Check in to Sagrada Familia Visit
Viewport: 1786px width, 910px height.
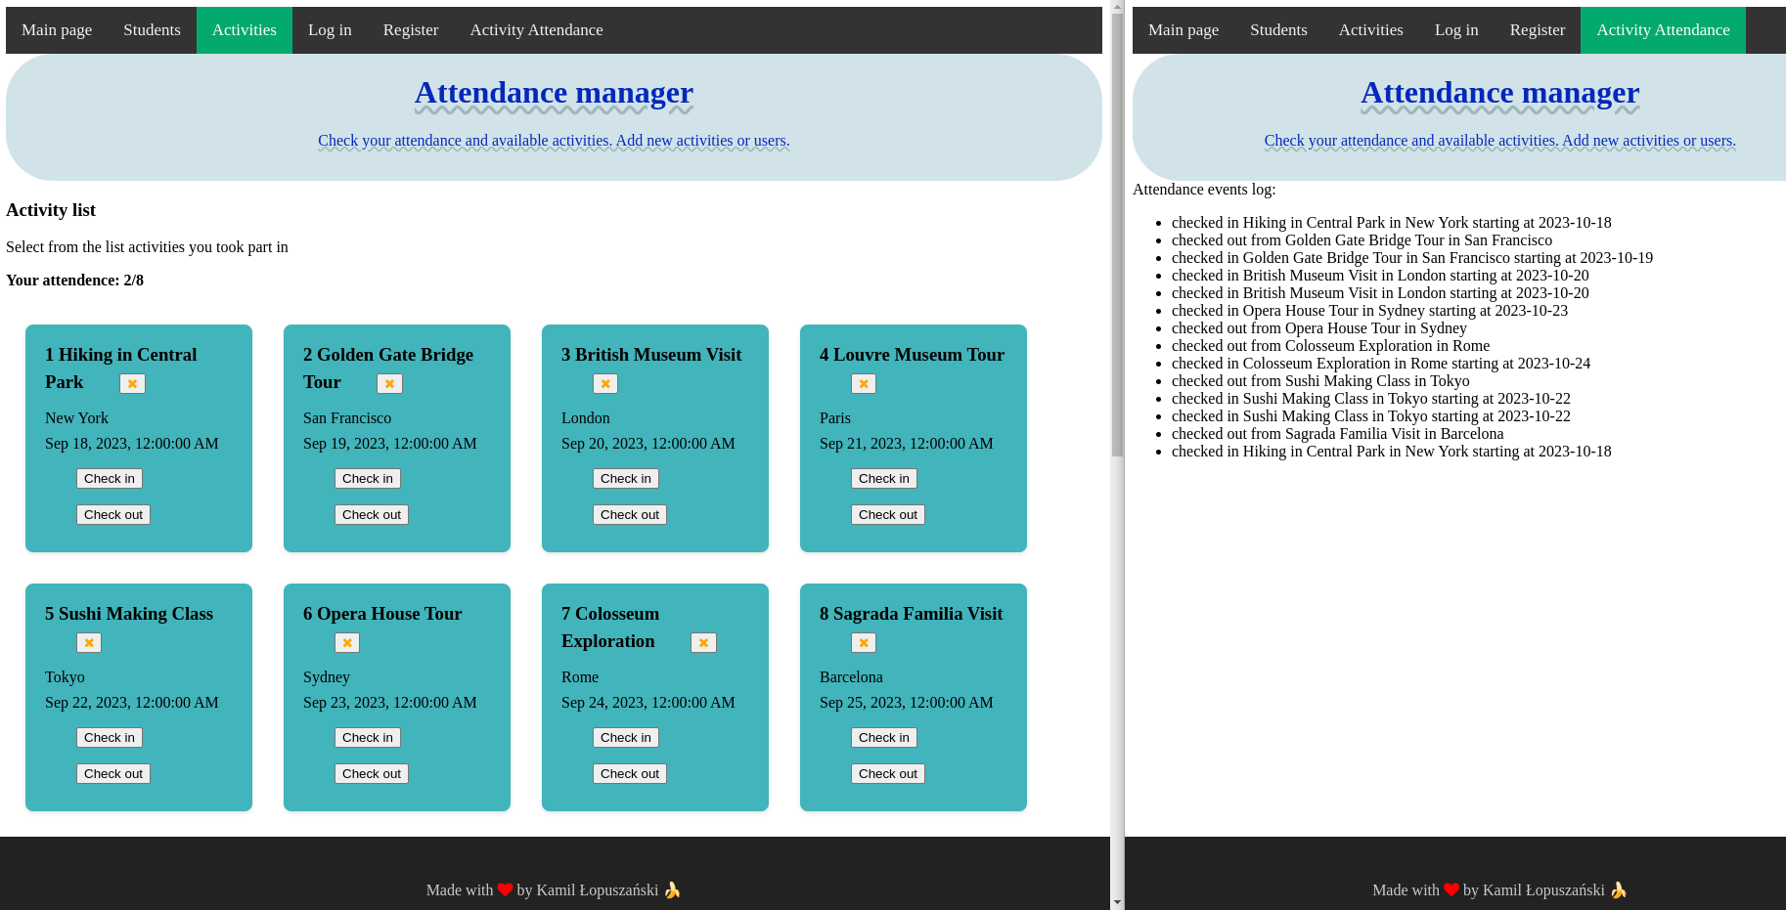click(x=884, y=738)
